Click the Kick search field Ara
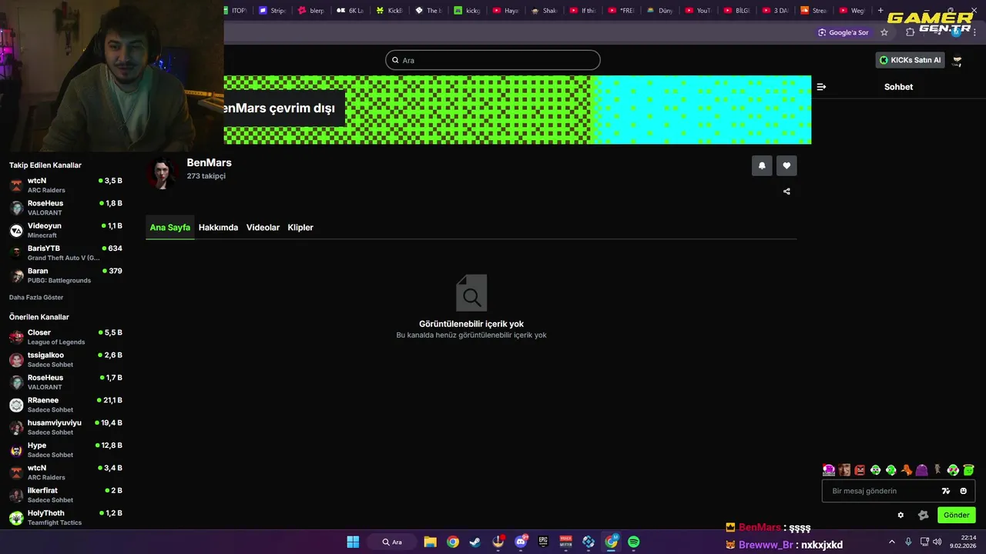Viewport: 986px width, 554px height. point(493,60)
